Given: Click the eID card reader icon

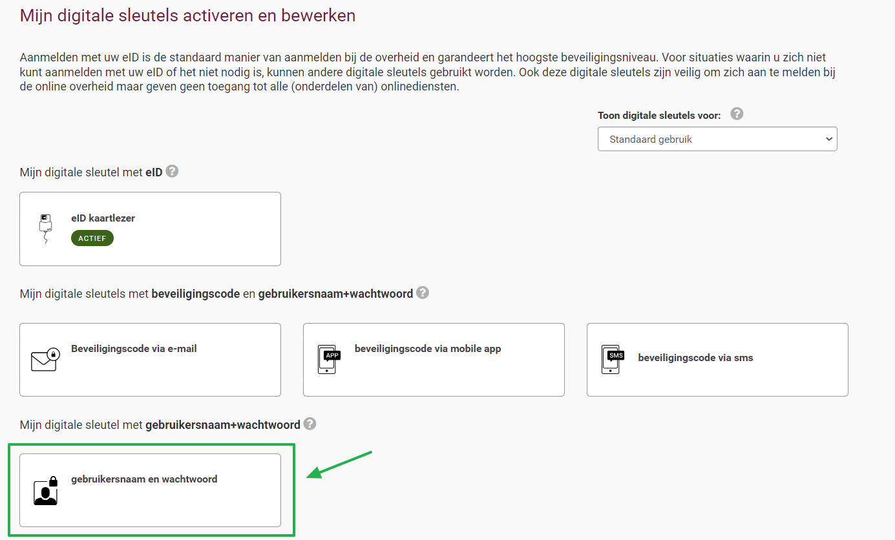Looking at the screenshot, I should click(x=44, y=227).
